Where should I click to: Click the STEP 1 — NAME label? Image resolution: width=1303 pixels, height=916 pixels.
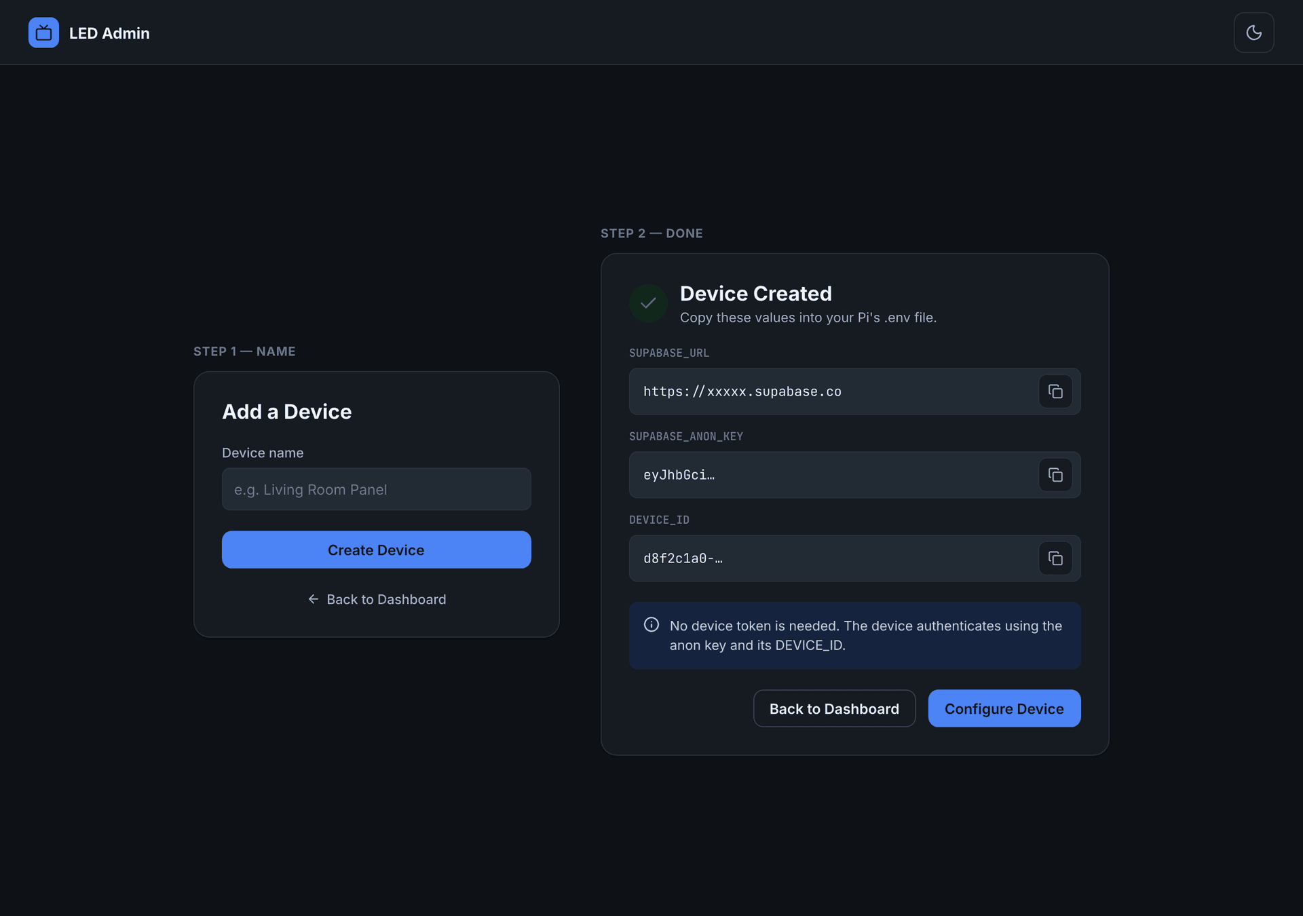244,351
